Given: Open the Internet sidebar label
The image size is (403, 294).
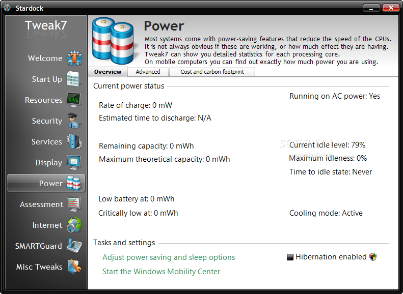Looking at the screenshot, I should coord(47,225).
